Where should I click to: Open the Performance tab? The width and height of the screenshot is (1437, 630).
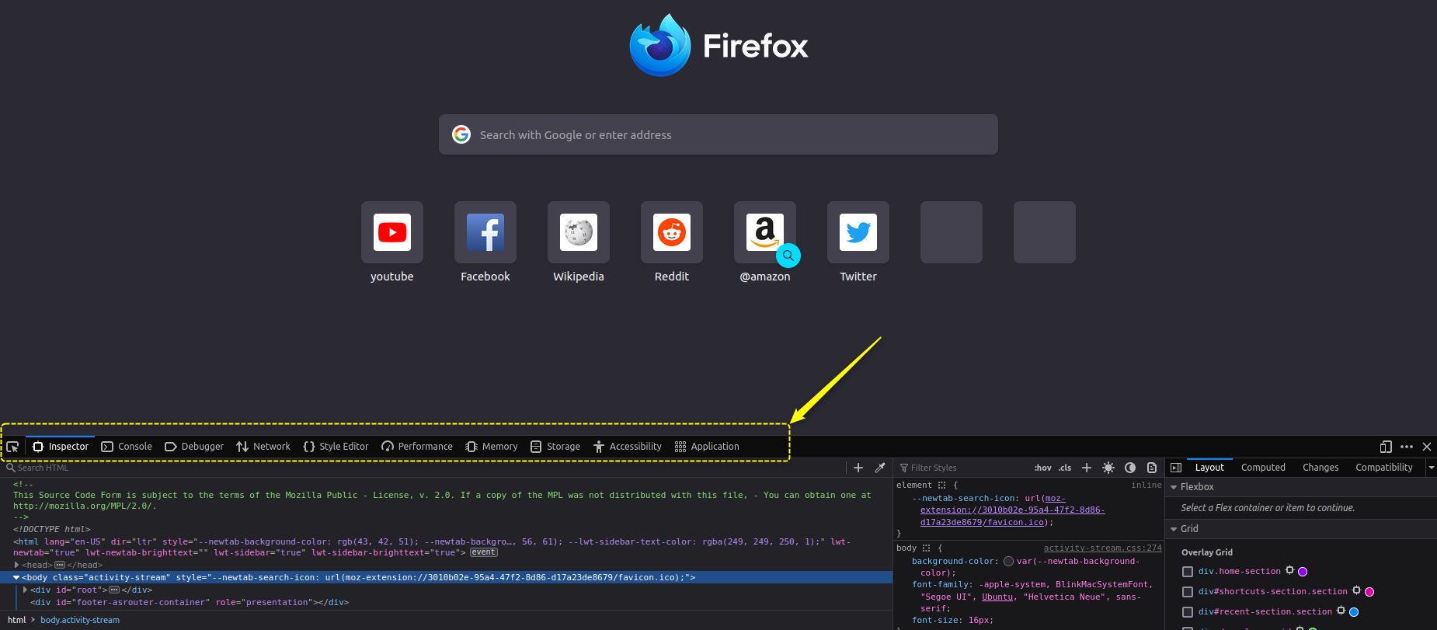tap(417, 447)
